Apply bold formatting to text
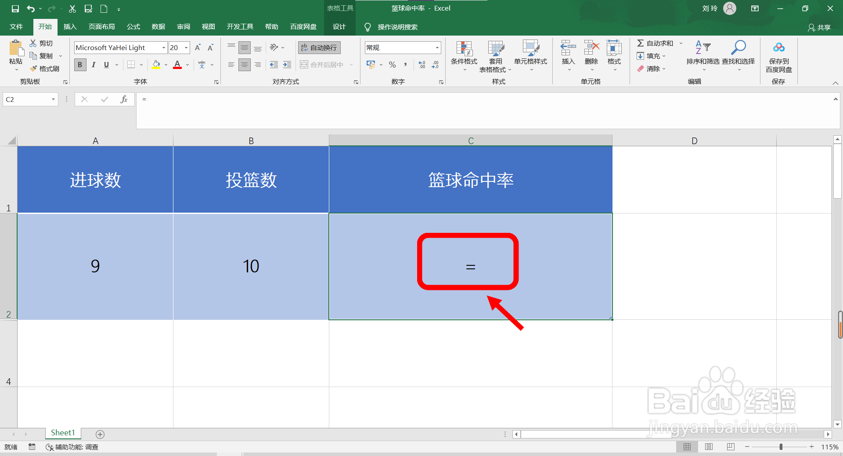 click(x=79, y=65)
